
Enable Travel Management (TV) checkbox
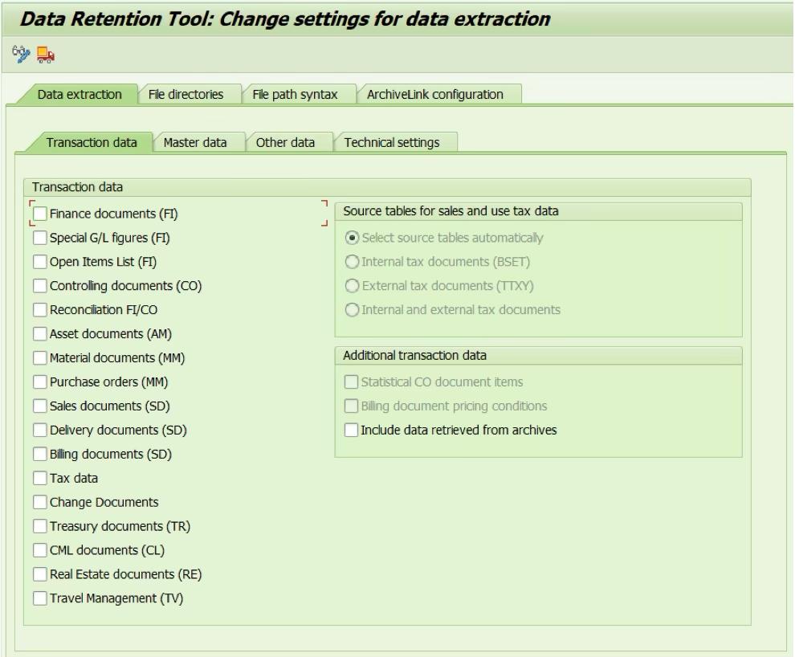(x=40, y=598)
